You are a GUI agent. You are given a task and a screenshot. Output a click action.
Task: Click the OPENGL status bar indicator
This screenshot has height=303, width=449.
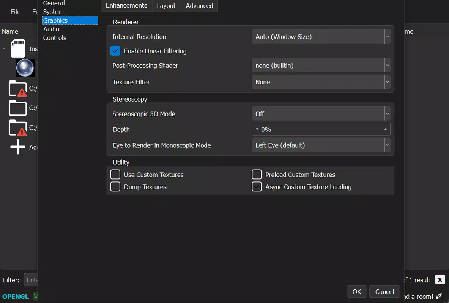point(16,297)
